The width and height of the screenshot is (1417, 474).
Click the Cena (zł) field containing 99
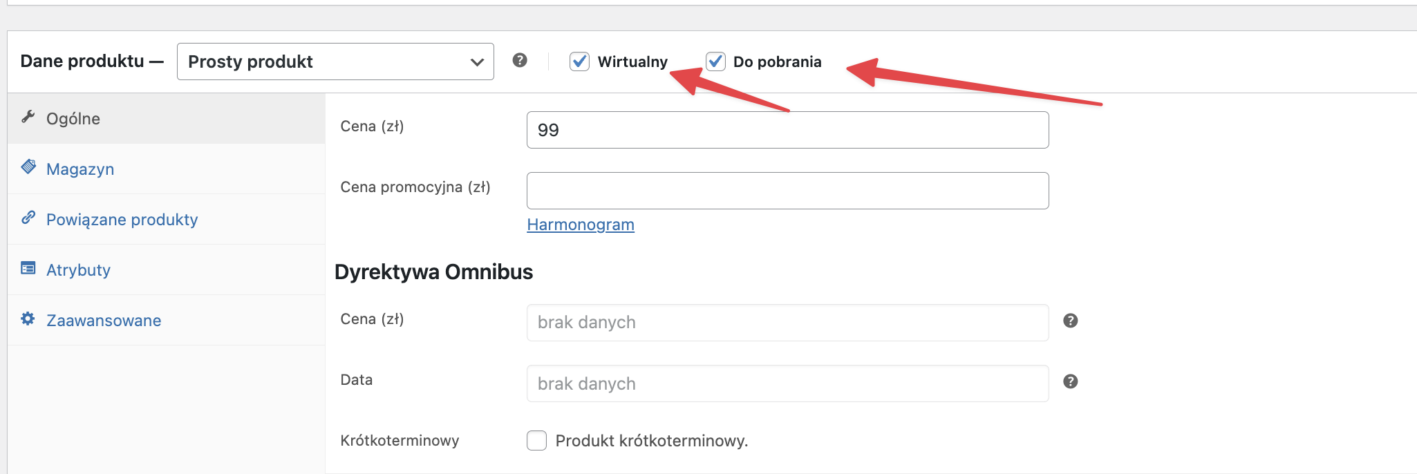click(x=787, y=130)
